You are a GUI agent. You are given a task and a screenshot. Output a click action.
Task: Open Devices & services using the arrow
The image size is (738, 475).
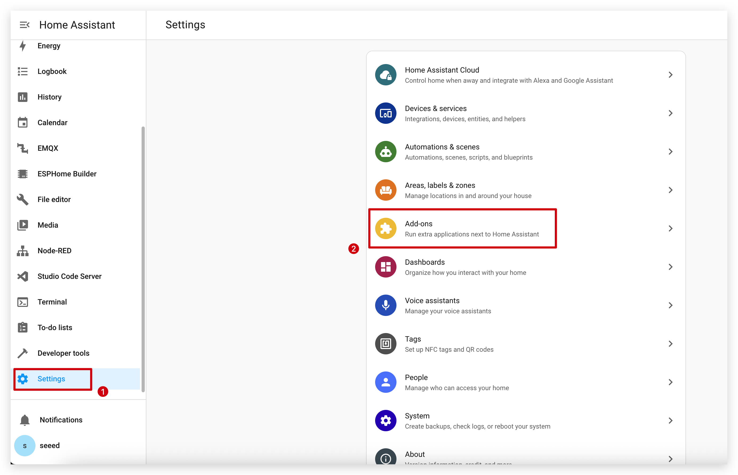670,113
